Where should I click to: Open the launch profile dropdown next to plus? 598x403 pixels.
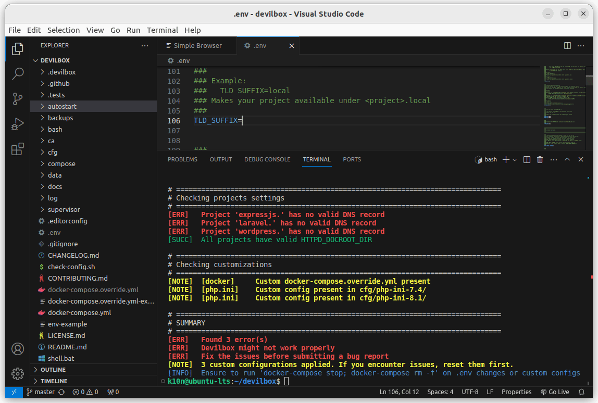515,160
